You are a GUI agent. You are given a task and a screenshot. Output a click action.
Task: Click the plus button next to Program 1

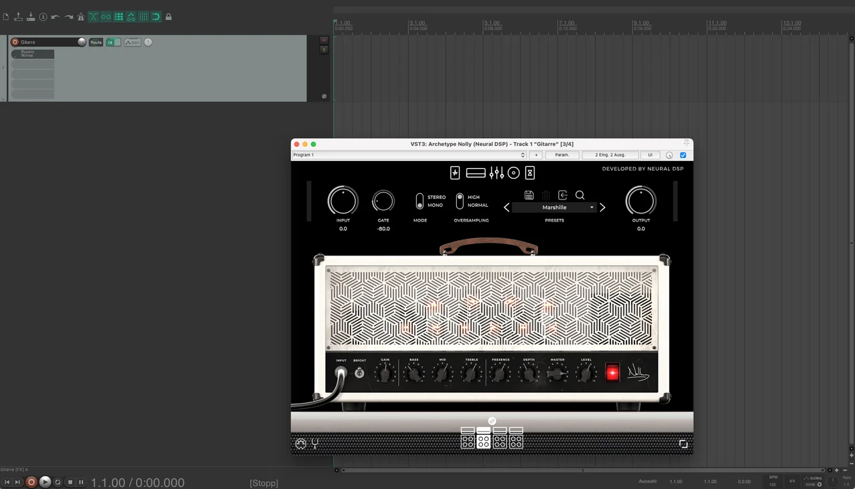535,155
